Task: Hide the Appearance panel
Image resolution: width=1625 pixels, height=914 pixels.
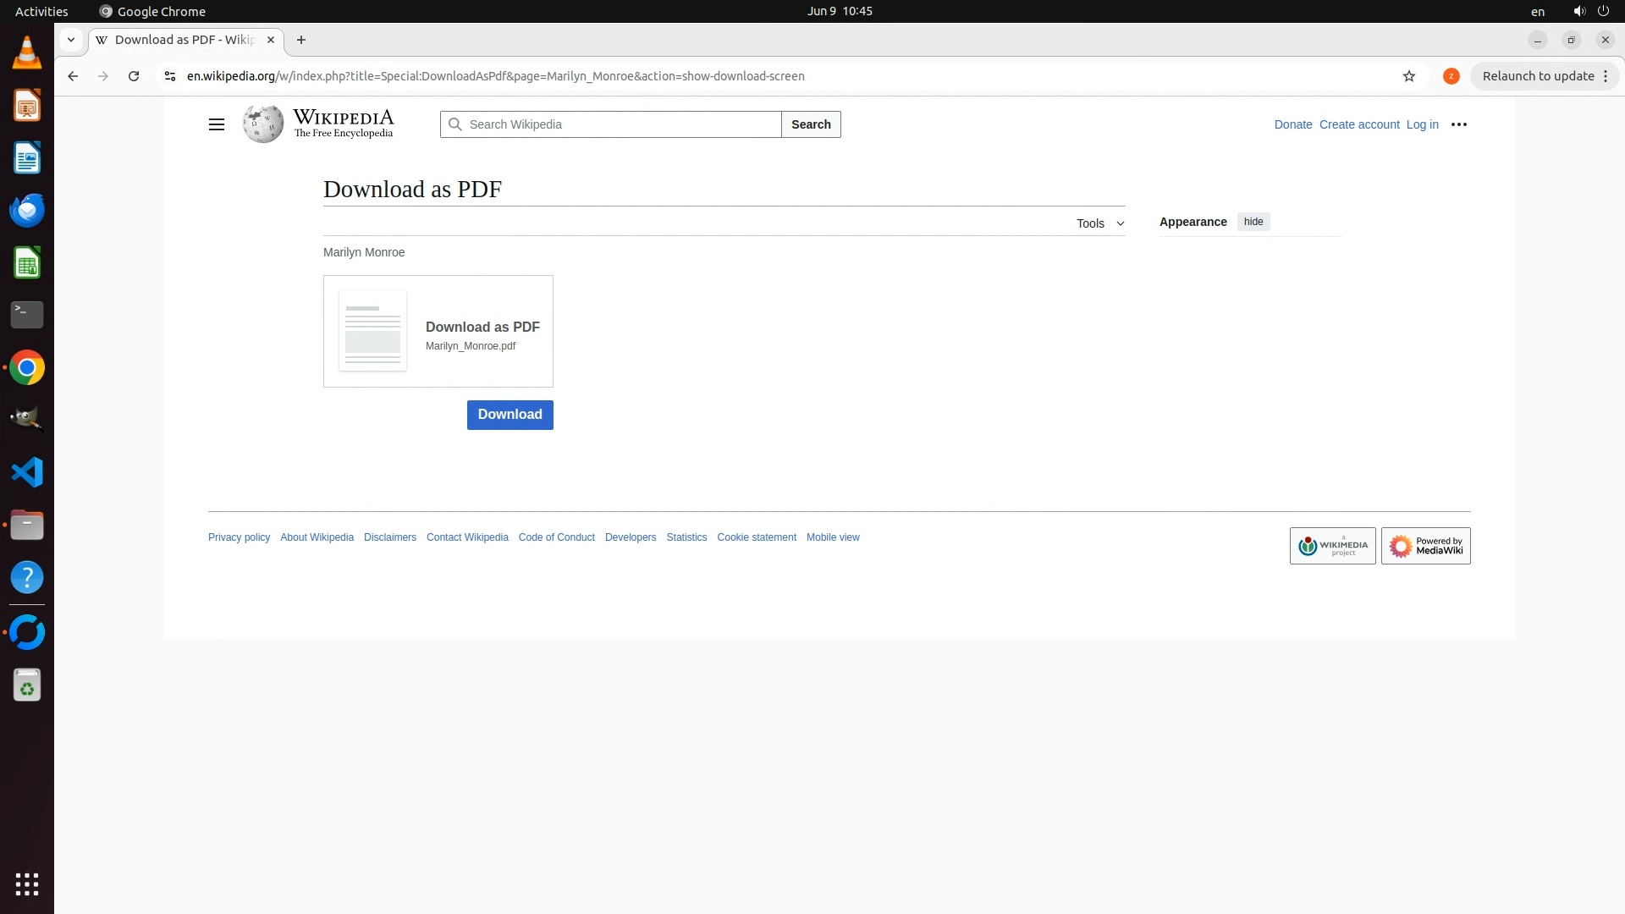Action: (x=1253, y=222)
